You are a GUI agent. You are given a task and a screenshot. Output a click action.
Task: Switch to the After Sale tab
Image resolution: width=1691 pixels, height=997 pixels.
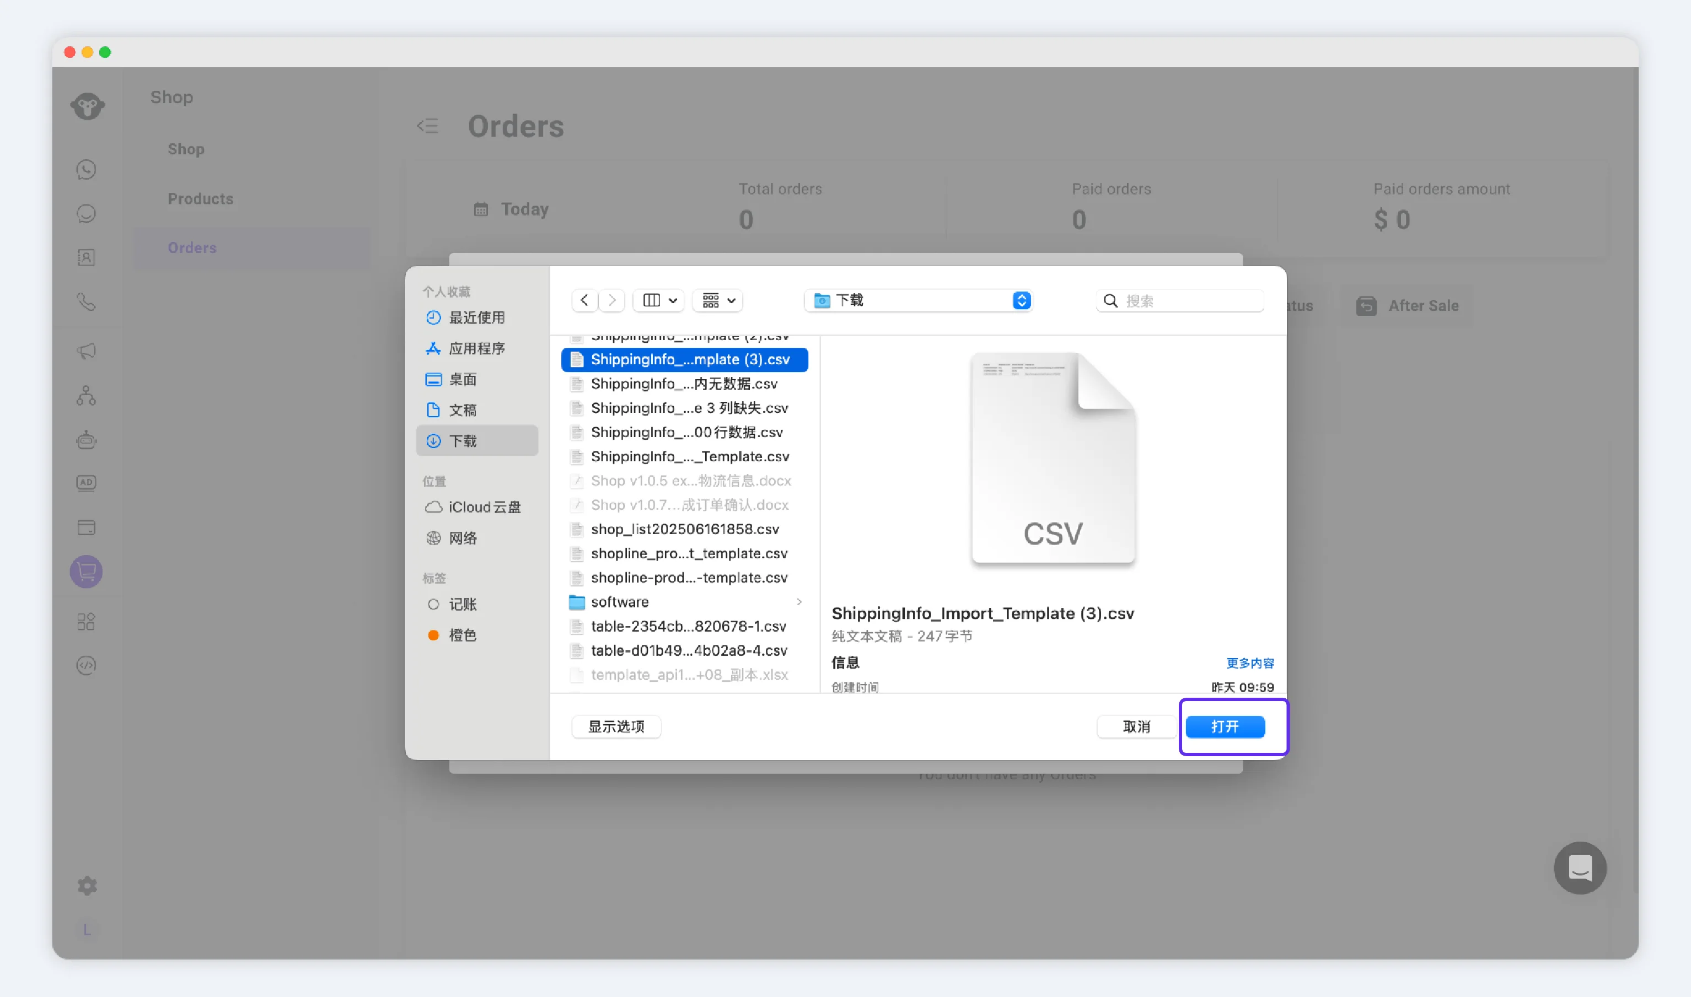coord(1408,306)
